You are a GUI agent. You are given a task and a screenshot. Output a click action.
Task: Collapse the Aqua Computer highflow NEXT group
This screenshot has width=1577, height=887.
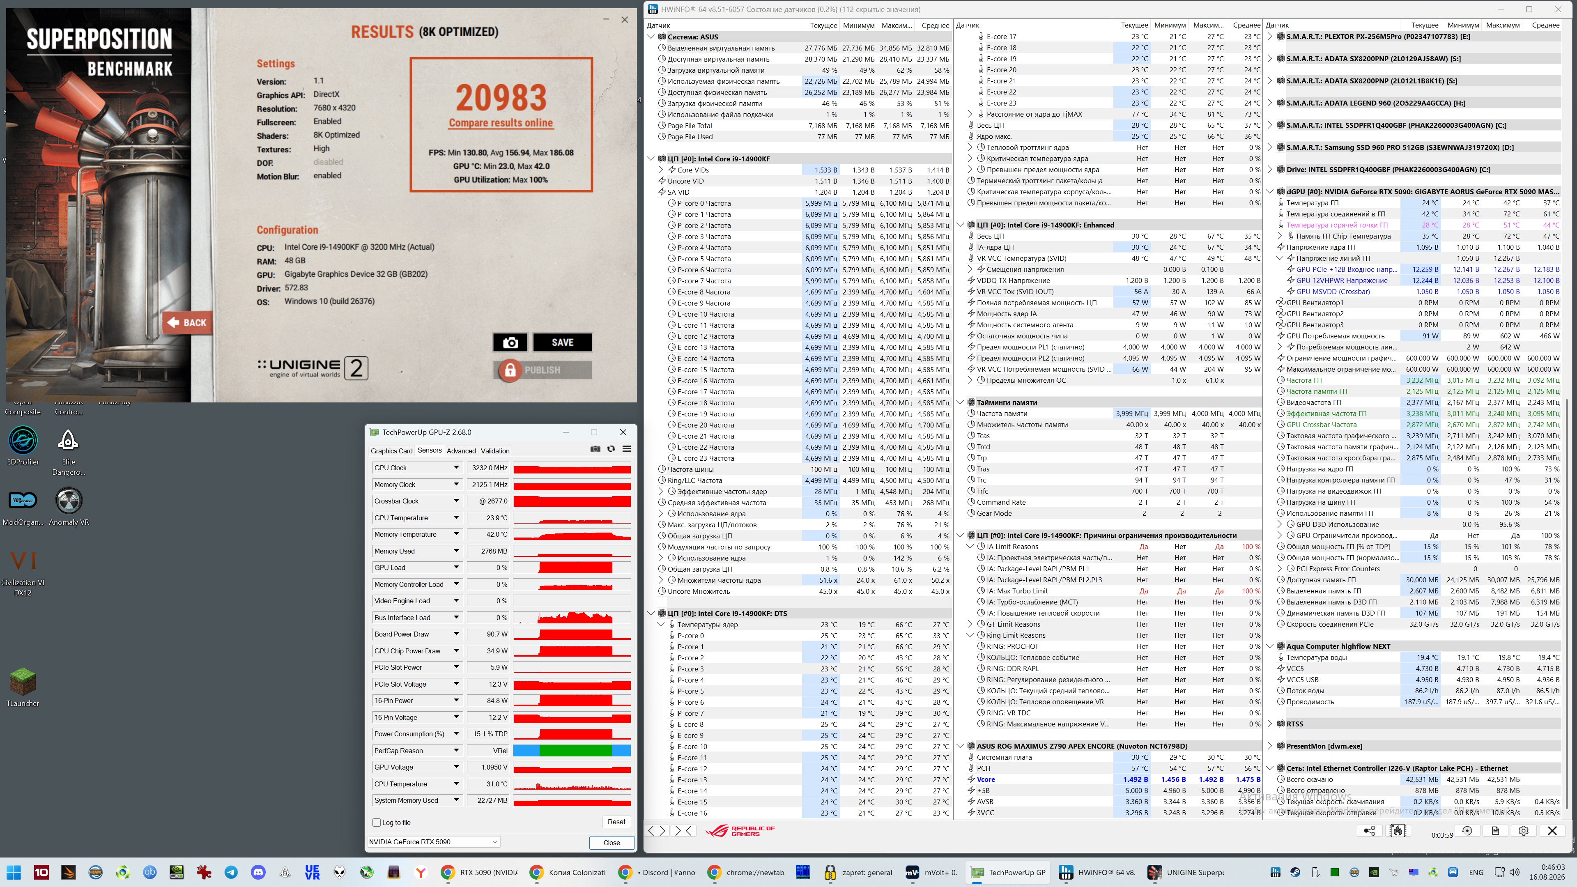click(x=1270, y=646)
